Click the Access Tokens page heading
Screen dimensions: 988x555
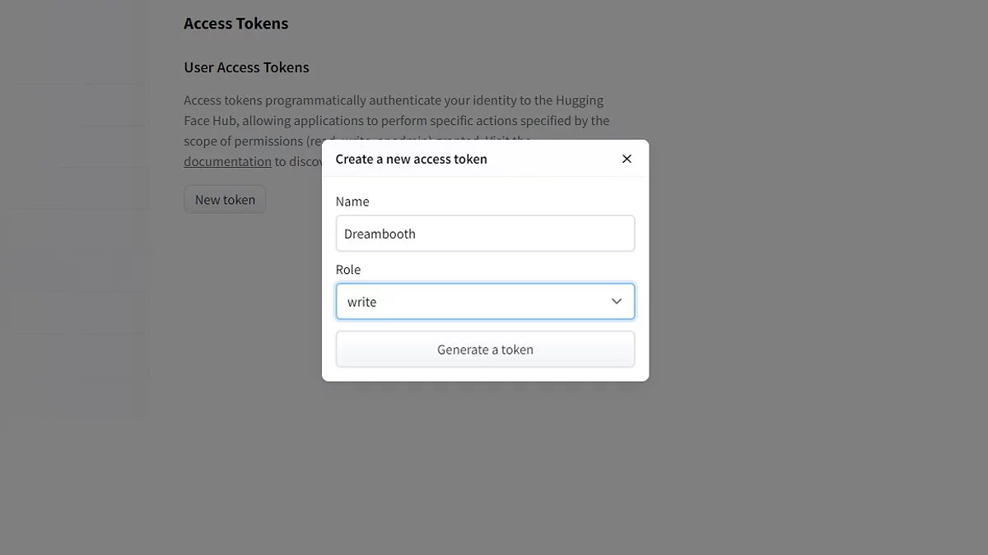pyautogui.click(x=236, y=24)
